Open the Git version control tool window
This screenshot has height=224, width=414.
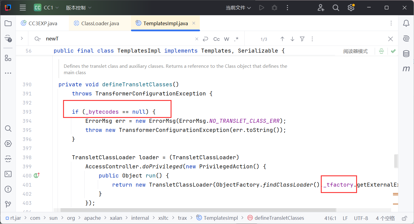(x=8, y=204)
